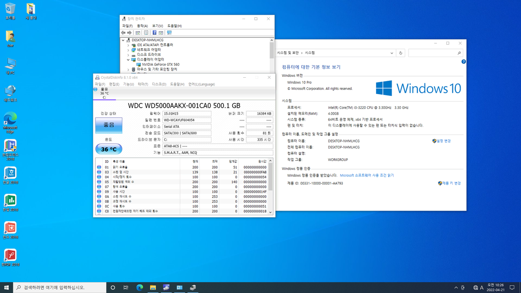Click the 36 °C temperature button
This screenshot has width=521, height=293.
pyautogui.click(x=109, y=149)
